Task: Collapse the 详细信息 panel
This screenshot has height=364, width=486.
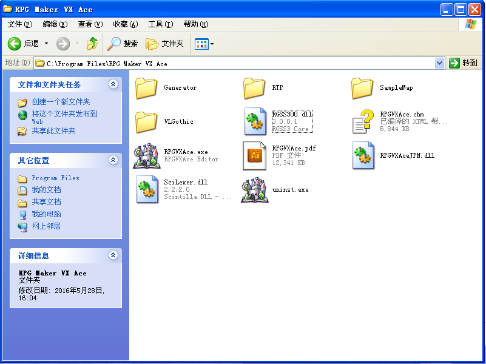Action: click(113, 255)
